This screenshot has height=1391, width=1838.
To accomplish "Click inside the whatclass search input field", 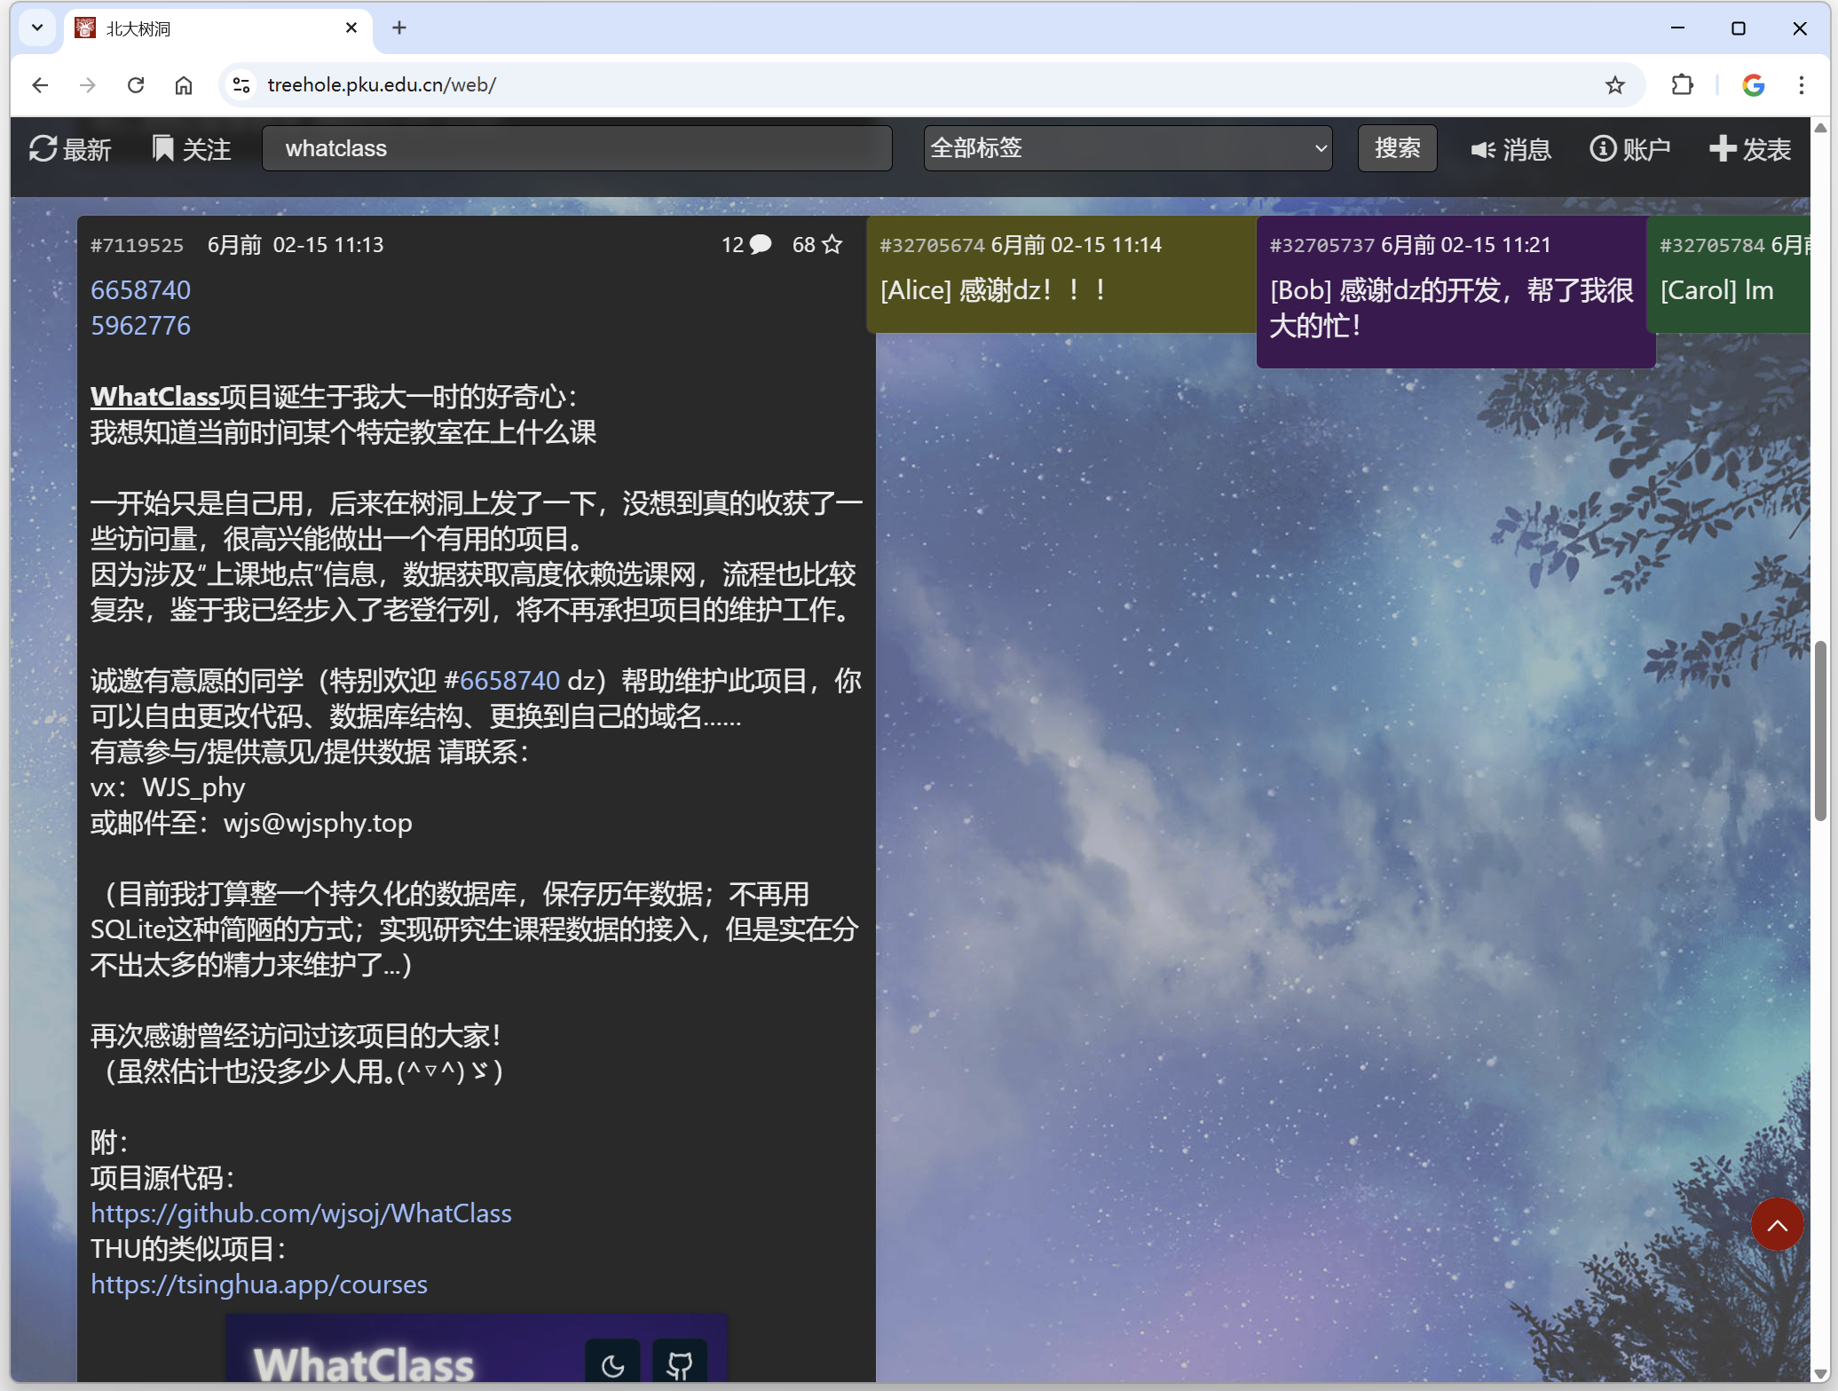I will coord(577,148).
